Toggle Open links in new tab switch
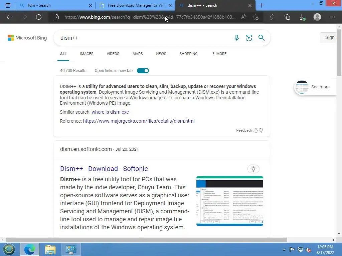342x256 pixels. coord(143,71)
